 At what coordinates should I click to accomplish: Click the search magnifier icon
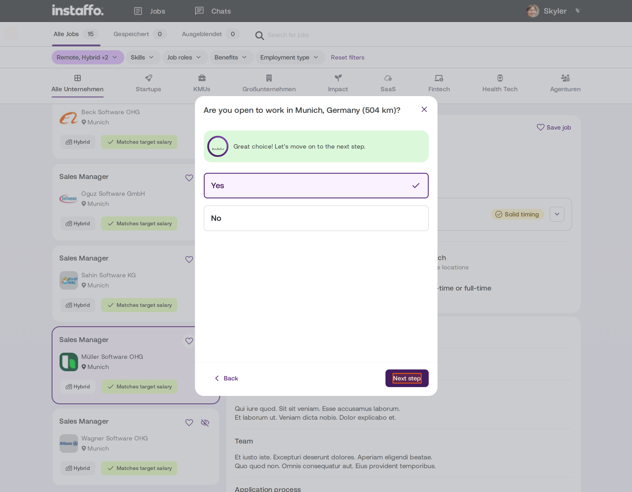260,35
